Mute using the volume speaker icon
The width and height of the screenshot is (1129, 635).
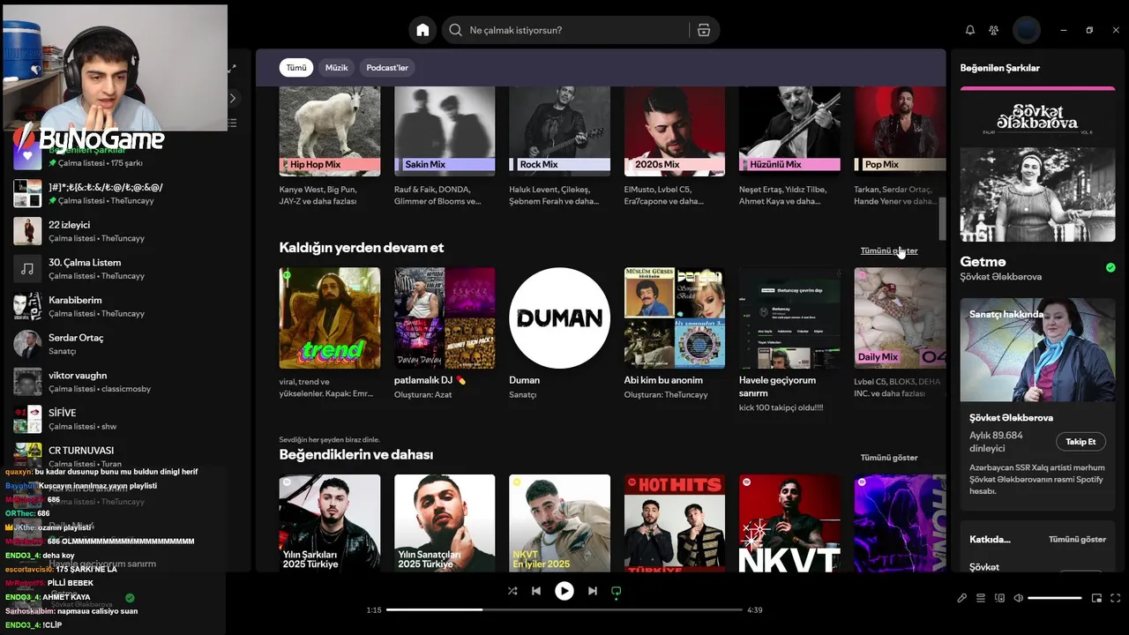tap(1019, 598)
